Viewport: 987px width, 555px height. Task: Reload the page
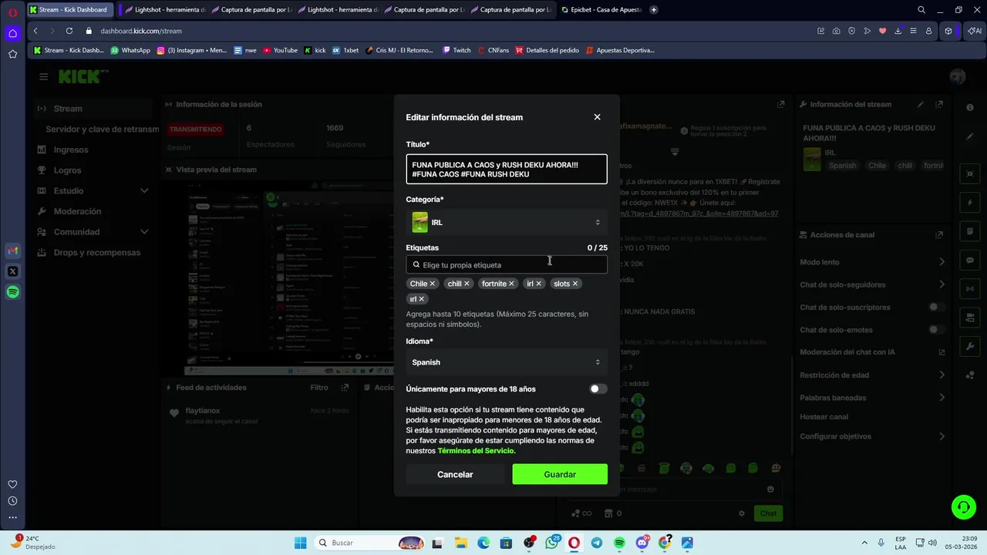point(69,31)
